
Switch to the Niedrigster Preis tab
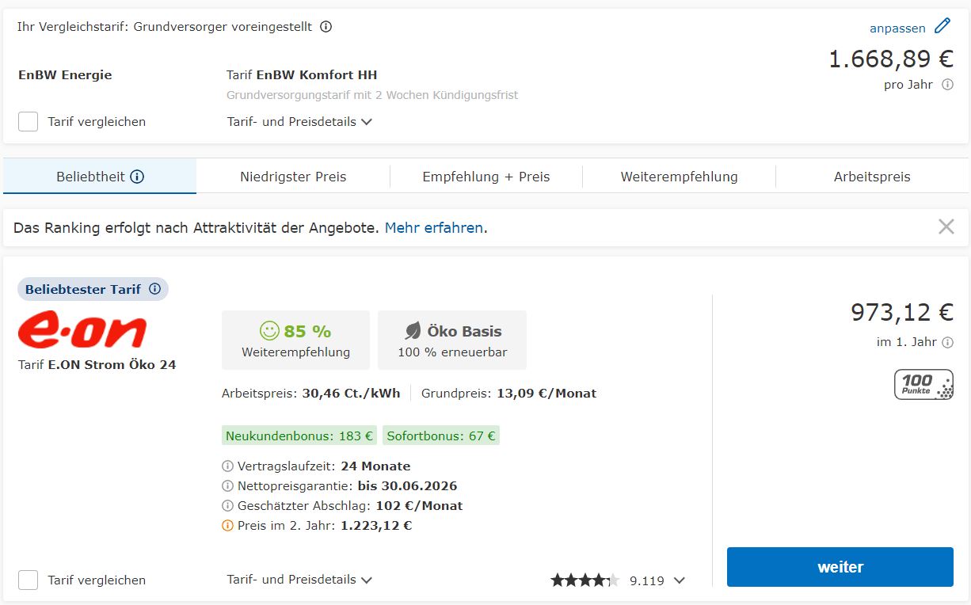(293, 177)
